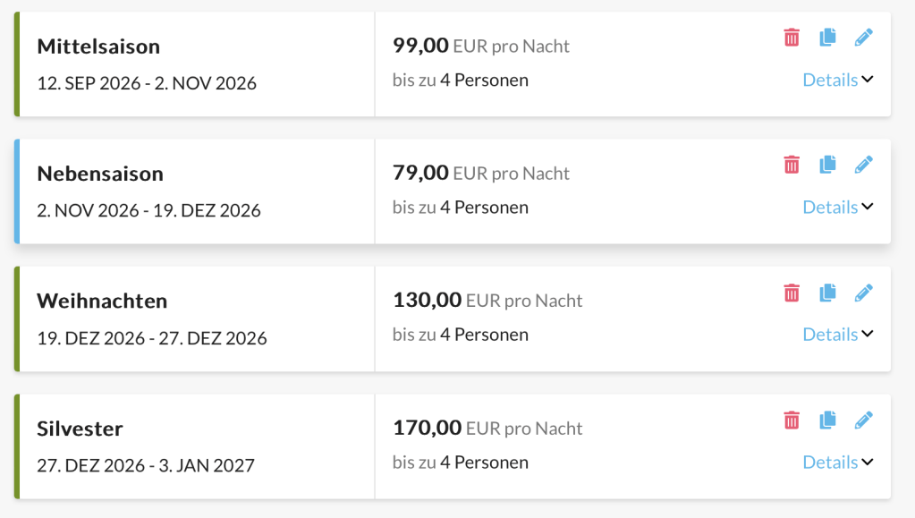
Task: Expand Weihnachten Details section
Action: pos(837,335)
